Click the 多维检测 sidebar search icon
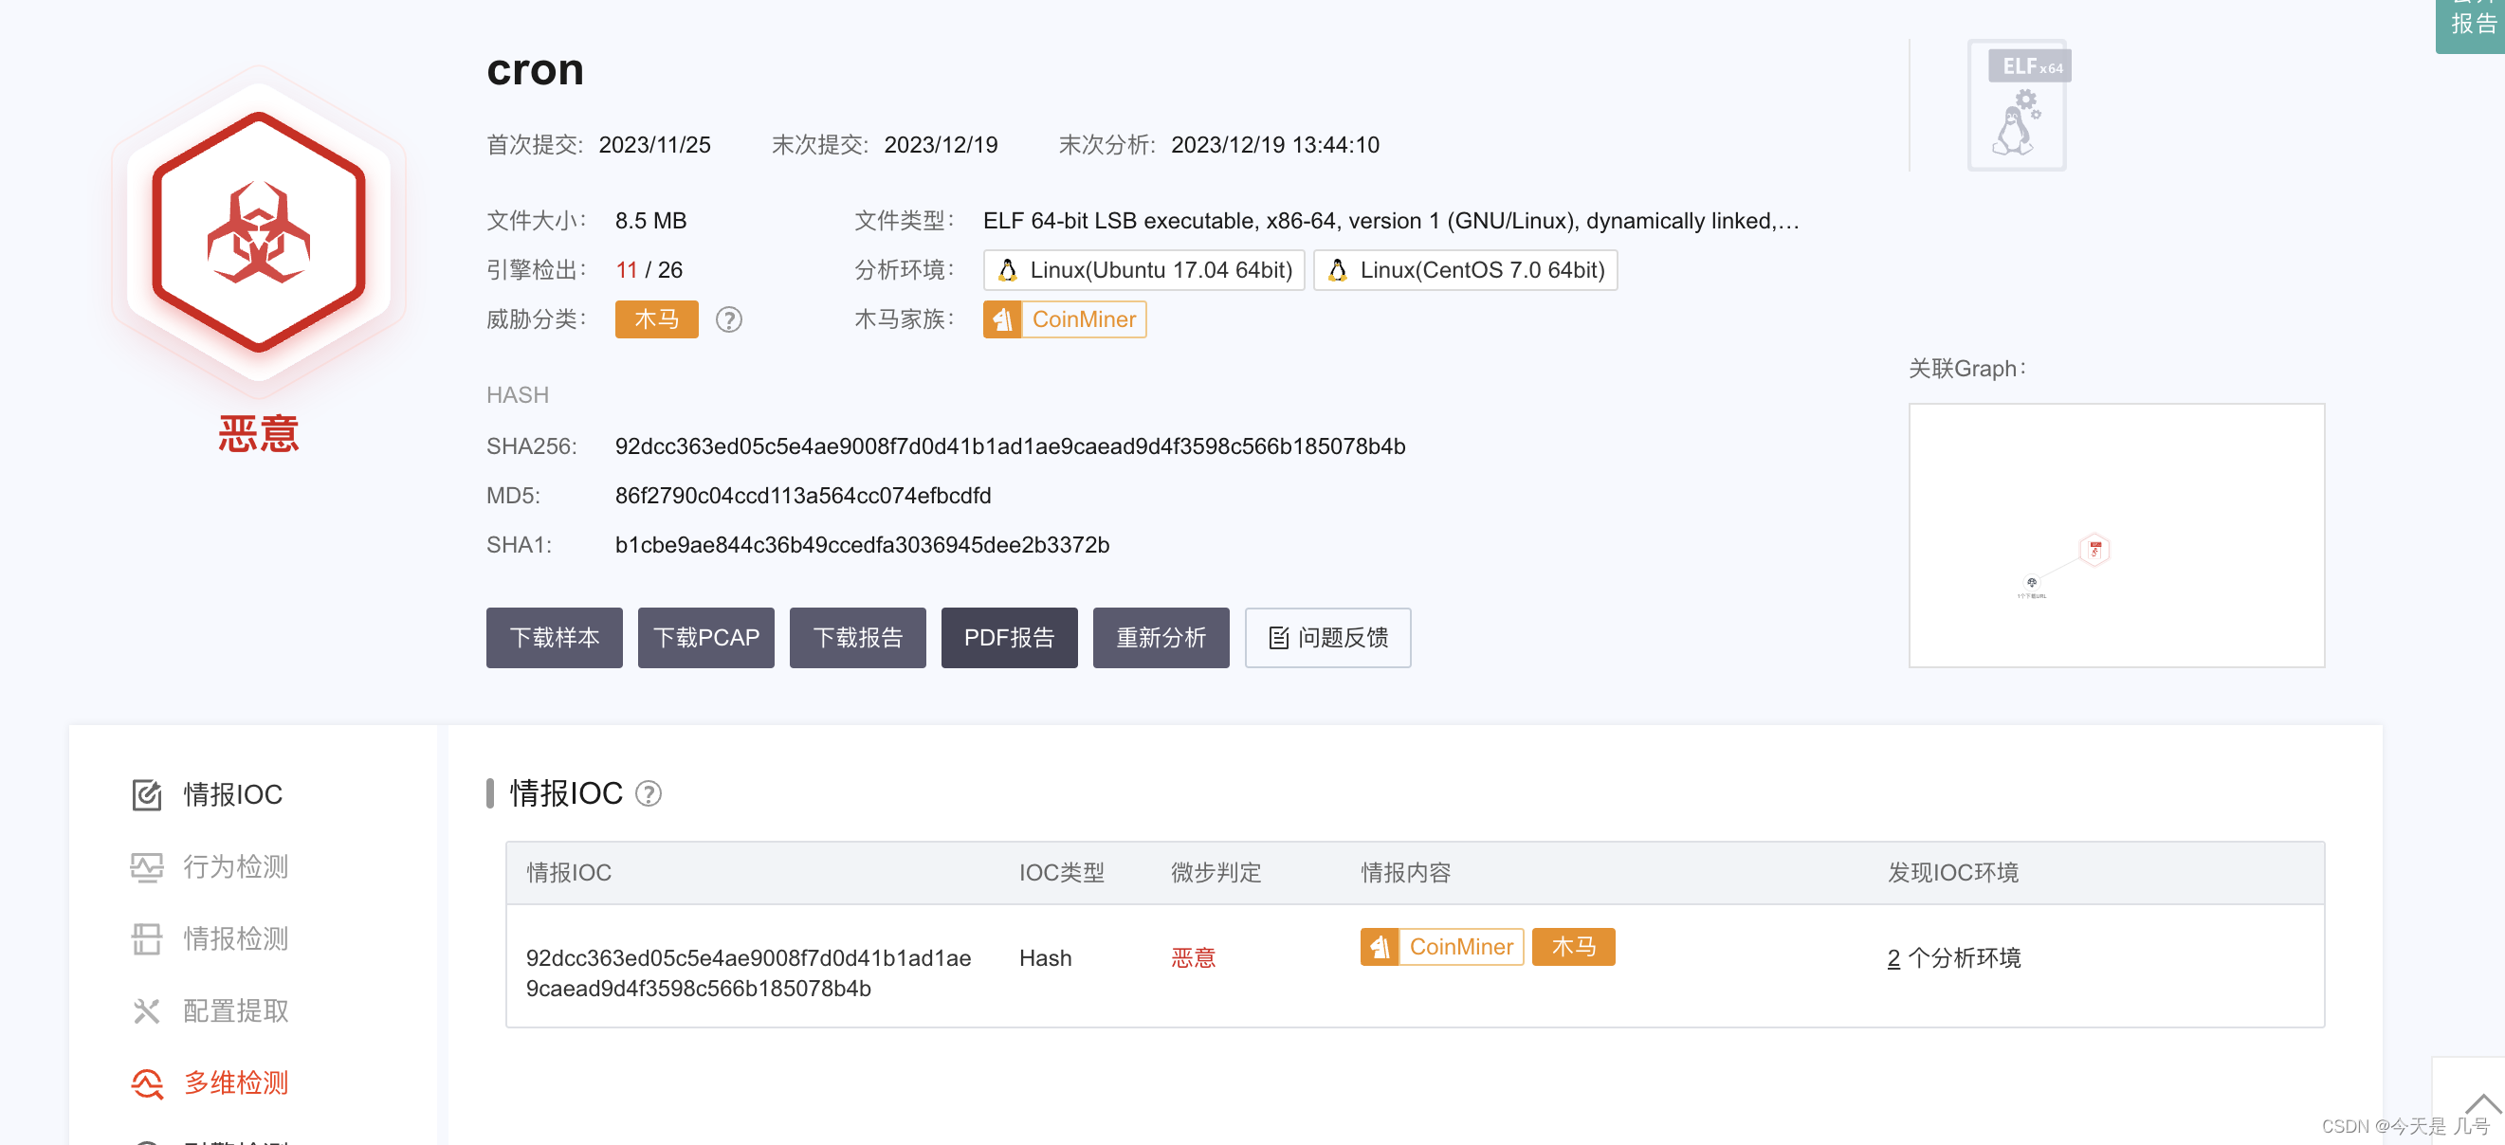Viewport: 2505px width, 1145px height. (x=146, y=1082)
